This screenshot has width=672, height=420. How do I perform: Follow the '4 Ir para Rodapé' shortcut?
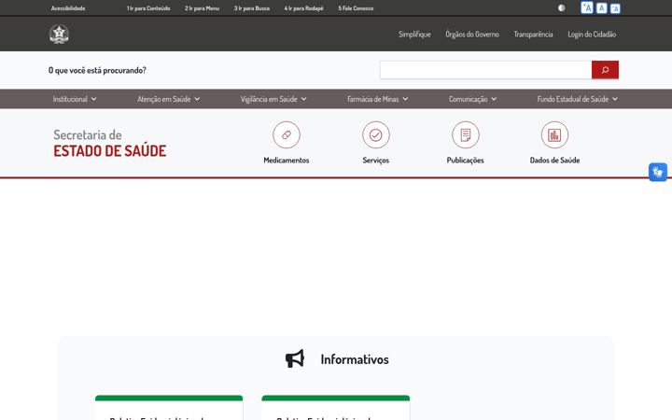coord(303,8)
